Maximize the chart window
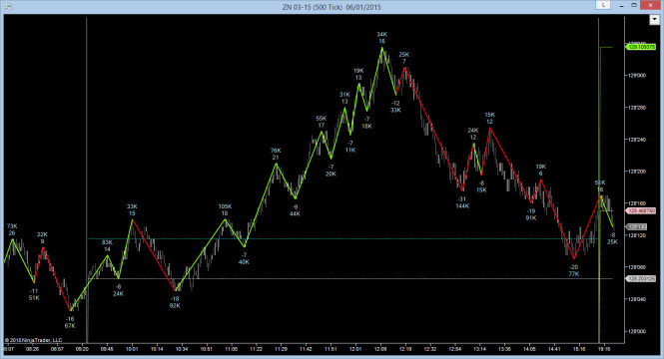Viewport: 664px width, 359px height. pos(634,5)
